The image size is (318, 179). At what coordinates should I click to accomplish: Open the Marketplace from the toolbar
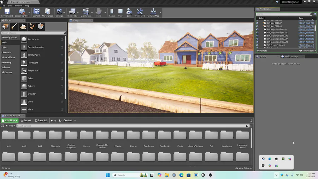pos(47,11)
